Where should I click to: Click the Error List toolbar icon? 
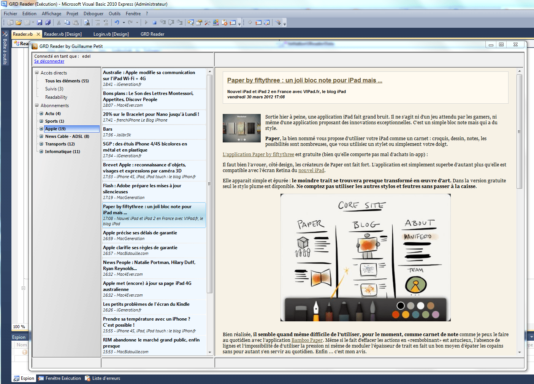tap(224, 23)
